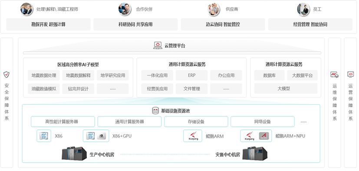Select 高性能计算服务器 resource box
The image size is (359, 171).
(x=63, y=122)
